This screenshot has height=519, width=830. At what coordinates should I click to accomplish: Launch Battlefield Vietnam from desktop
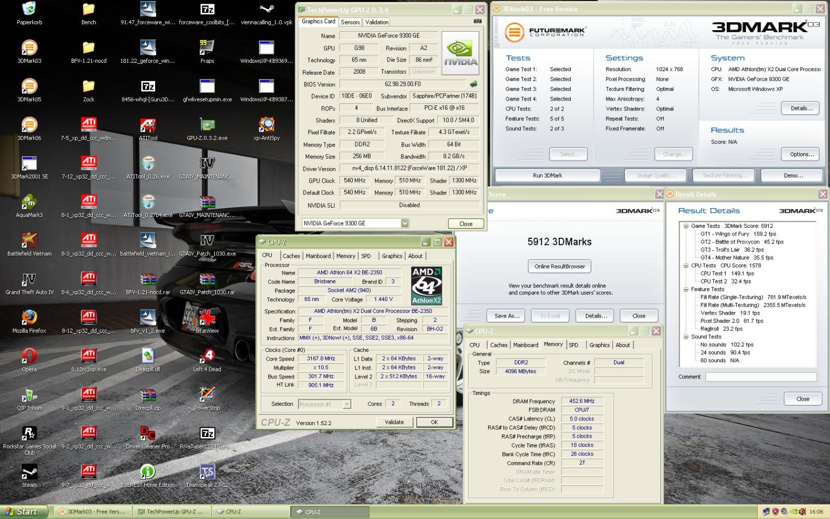pos(29,241)
